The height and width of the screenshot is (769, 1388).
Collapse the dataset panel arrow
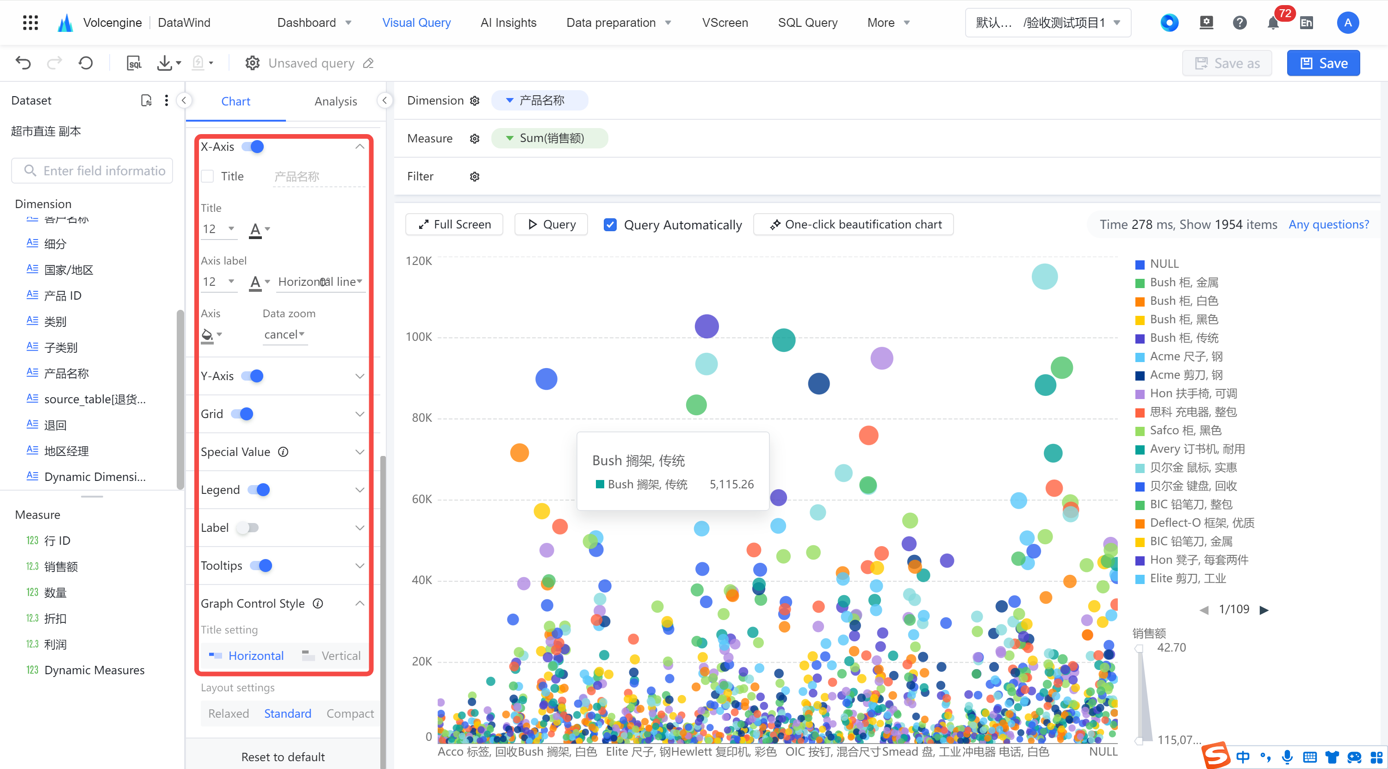[x=184, y=101]
